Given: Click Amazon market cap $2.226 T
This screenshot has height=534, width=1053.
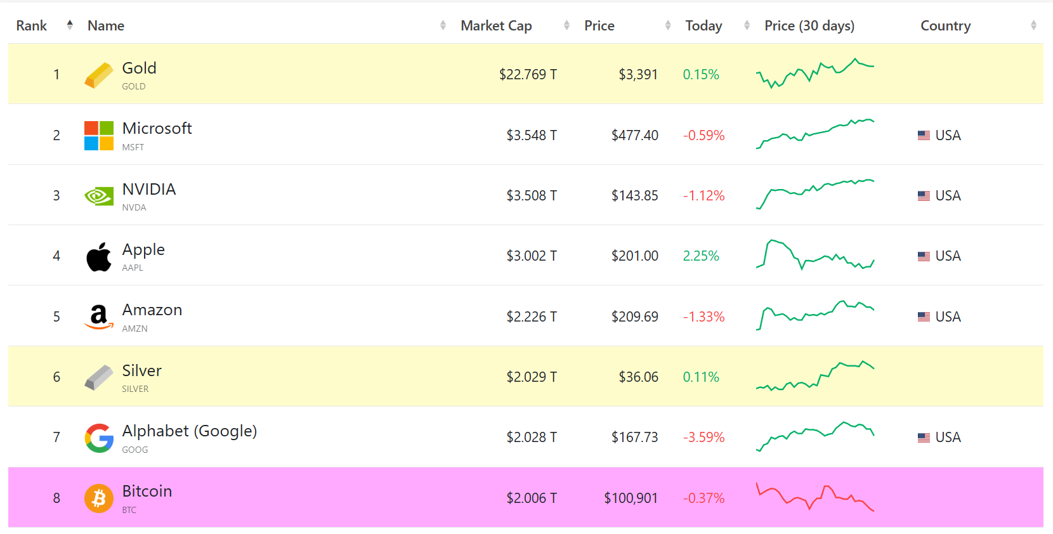Looking at the screenshot, I should pyautogui.click(x=532, y=316).
